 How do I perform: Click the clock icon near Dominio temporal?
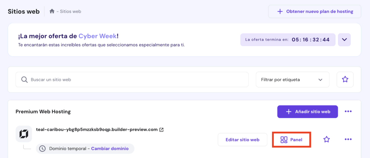pos(43,149)
